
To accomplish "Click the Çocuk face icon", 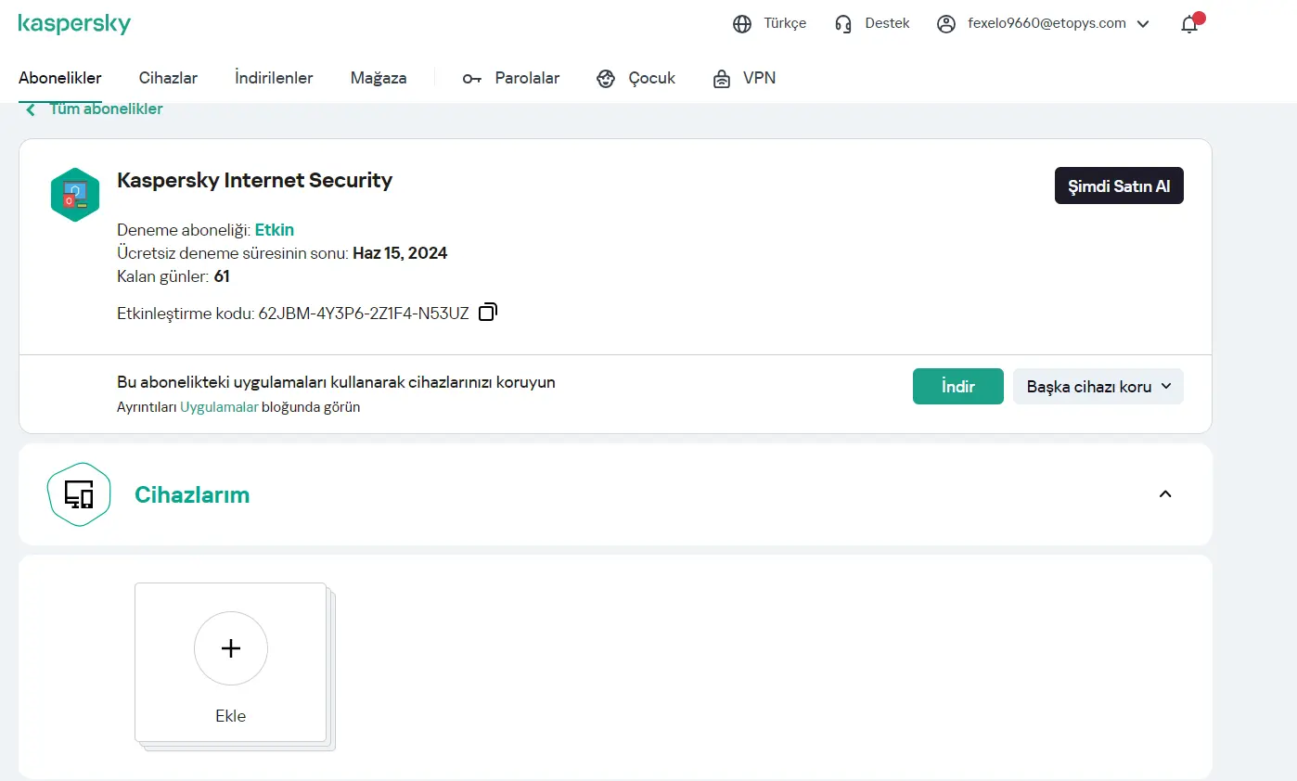I will click(x=606, y=79).
